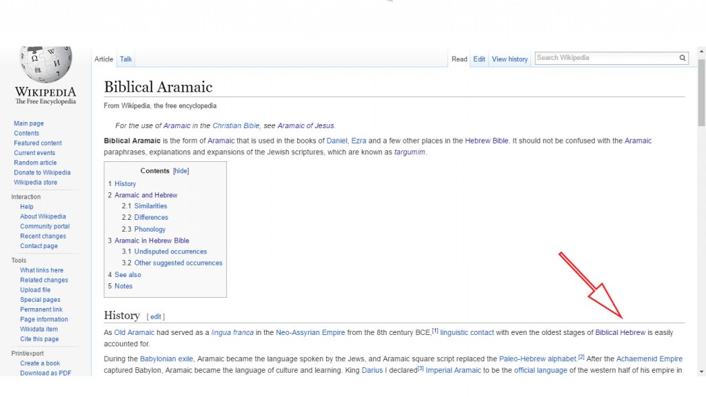The width and height of the screenshot is (706, 397).
Task: Open Undisputed occurrences entry
Action: (x=170, y=252)
